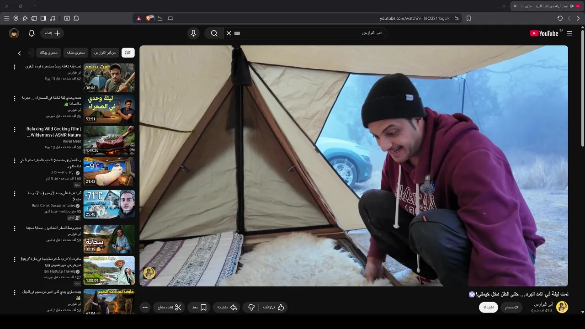Open the 53:51 desert night thumbnail
The width and height of the screenshot is (585, 329).
(x=109, y=109)
